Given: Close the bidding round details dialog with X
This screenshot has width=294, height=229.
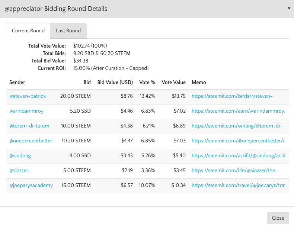Looking at the screenshot, I should [289, 8].
